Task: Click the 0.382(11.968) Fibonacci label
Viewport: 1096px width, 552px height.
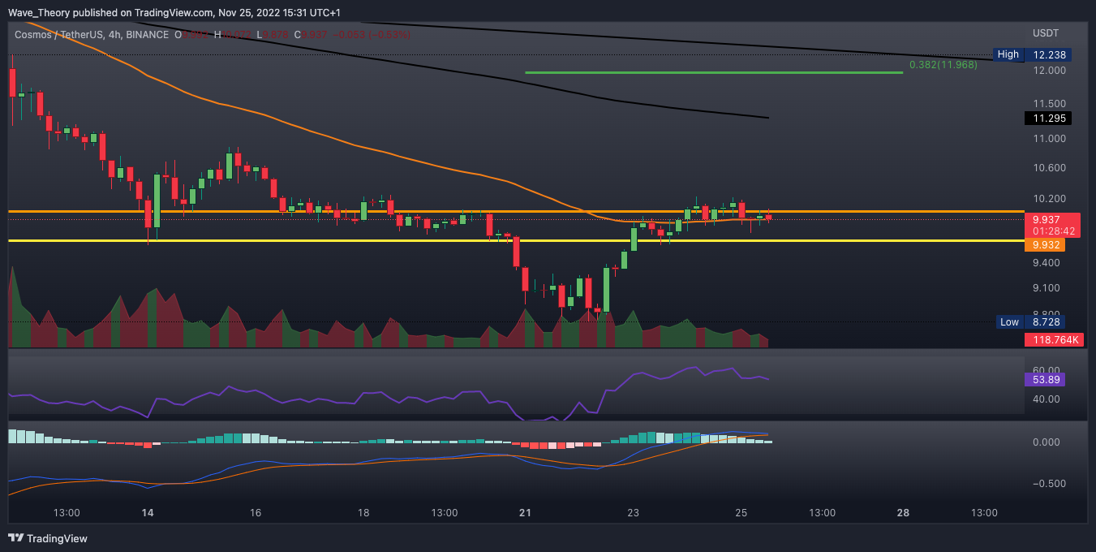Action: pyautogui.click(x=943, y=64)
